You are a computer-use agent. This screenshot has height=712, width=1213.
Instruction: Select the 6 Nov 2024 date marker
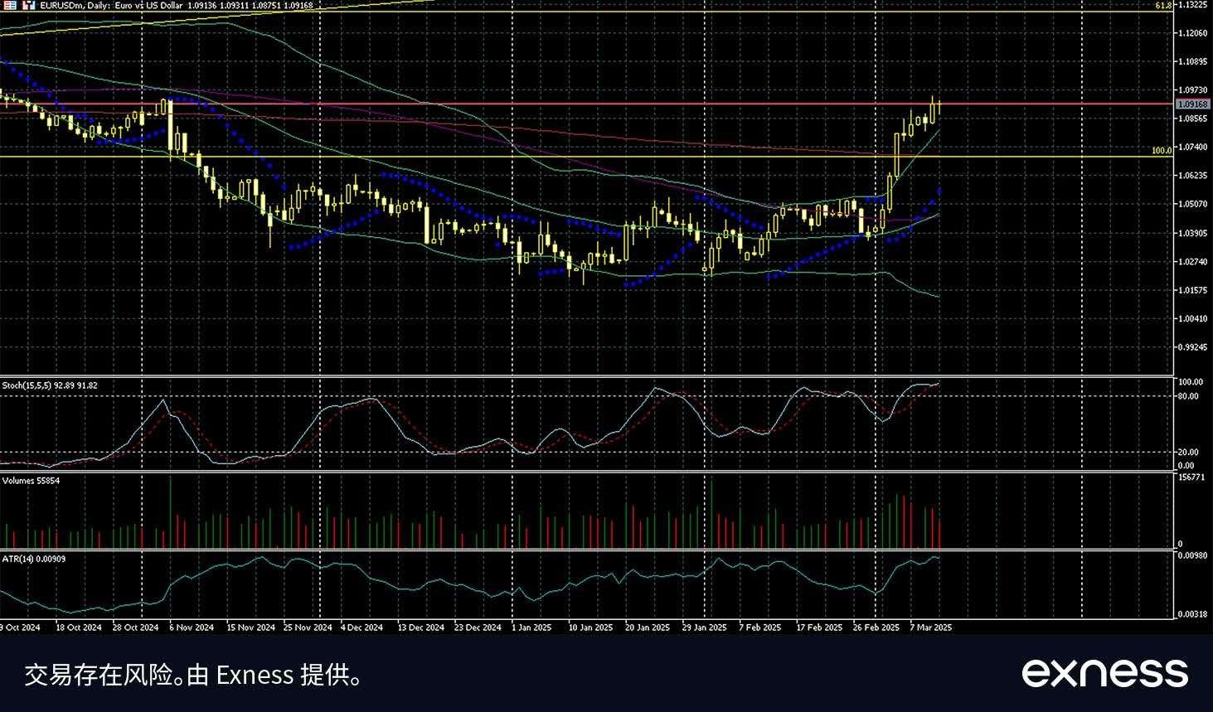pos(192,627)
